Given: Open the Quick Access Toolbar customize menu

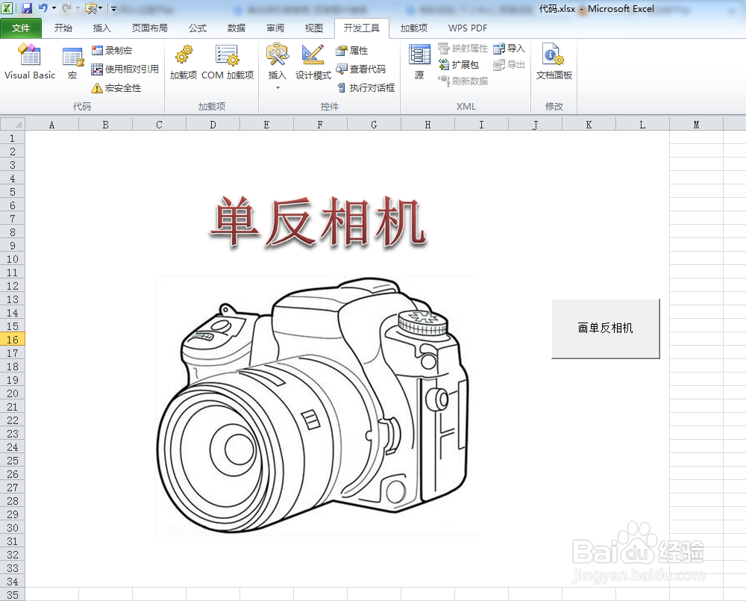Looking at the screenshot, I should [x=113, y=8].
